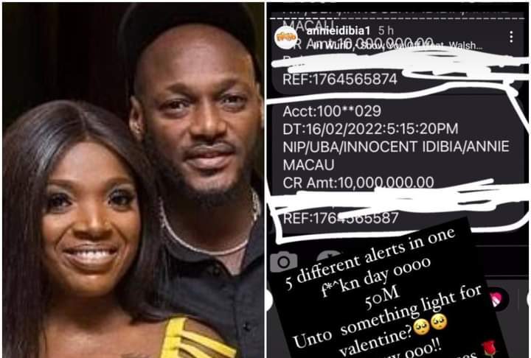Viewport: 531px width, 358px height.
Task: Open the music track label under the username
Action: [x=395, y=46]
